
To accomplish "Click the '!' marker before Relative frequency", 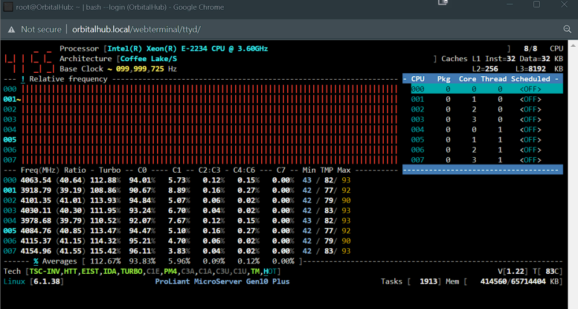I will (23, 79).
